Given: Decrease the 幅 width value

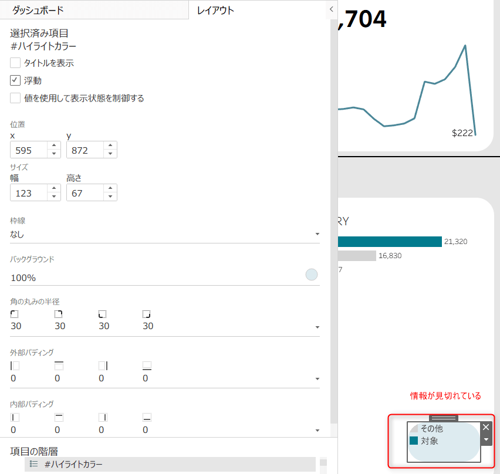Looking at the screenshot, I should tap(54, 197).
